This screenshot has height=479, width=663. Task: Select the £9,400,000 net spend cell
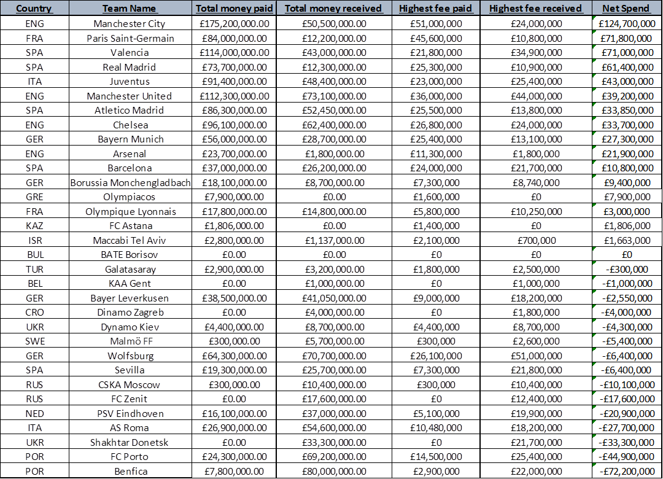pyautogui.click(x=627, y=182)
